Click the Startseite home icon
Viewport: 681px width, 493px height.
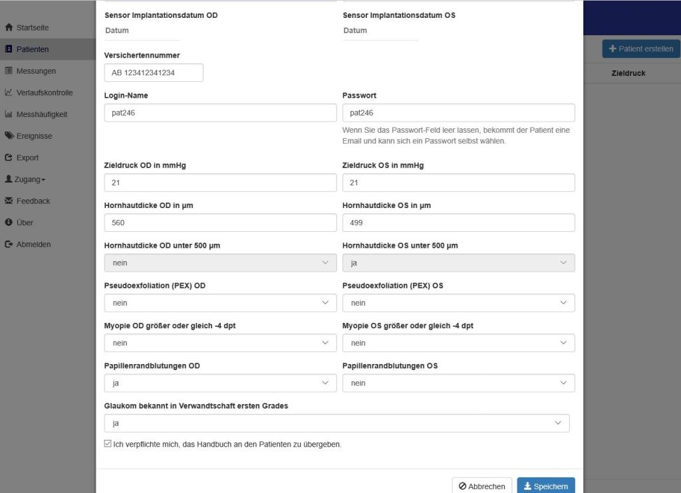click(9, 28)
